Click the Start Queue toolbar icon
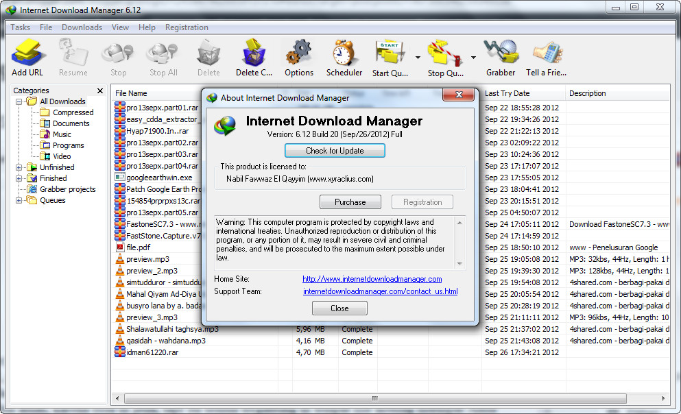 (x=390, y=53)
